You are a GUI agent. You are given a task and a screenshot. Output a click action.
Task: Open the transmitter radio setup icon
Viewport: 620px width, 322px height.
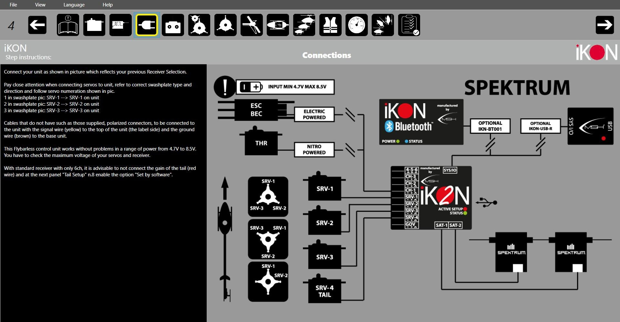173,25
